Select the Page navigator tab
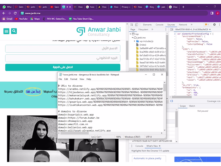The image size is (221, 166). point(133,29)
